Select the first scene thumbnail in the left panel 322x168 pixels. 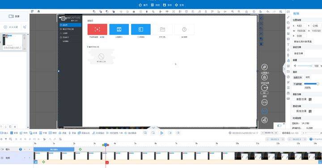[x=13, y=42]
